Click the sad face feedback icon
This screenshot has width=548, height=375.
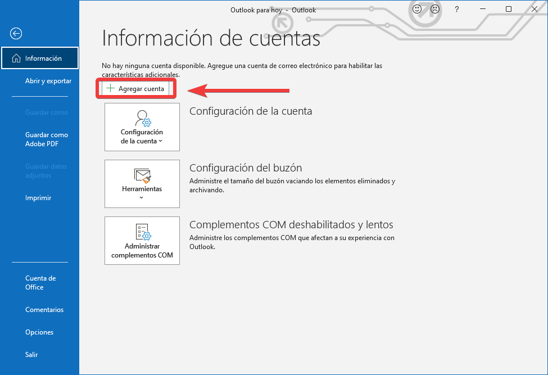(434, 10)
